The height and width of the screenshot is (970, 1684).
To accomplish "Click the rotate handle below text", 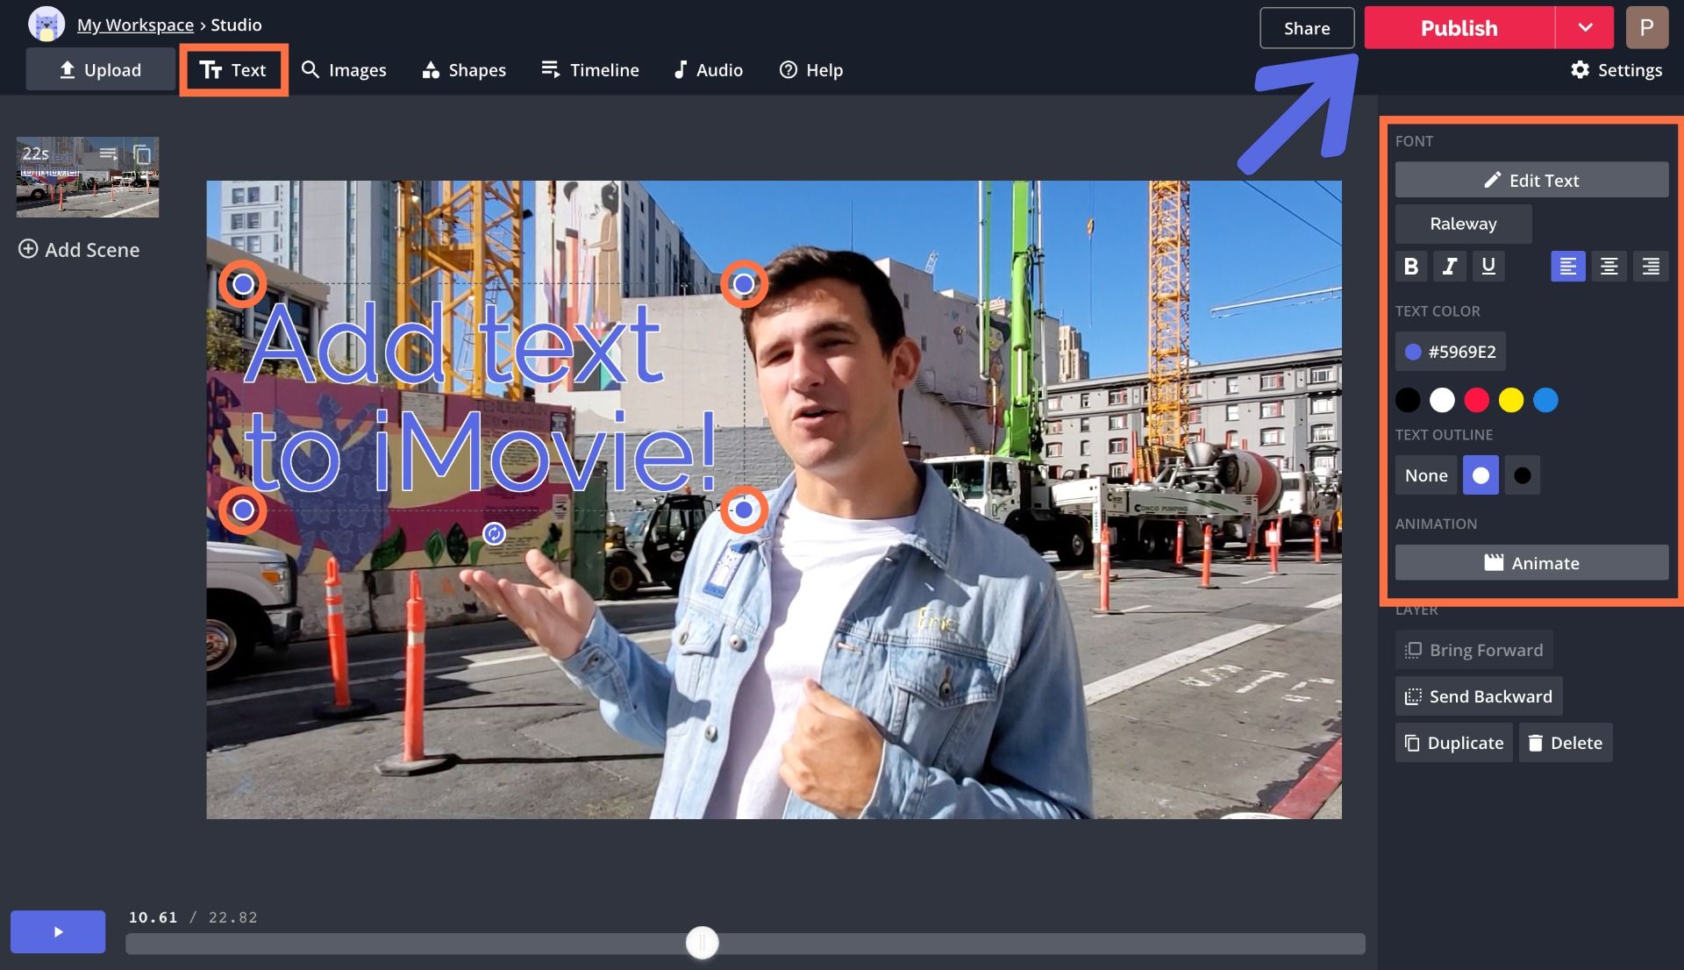I will tap(494, 533).
